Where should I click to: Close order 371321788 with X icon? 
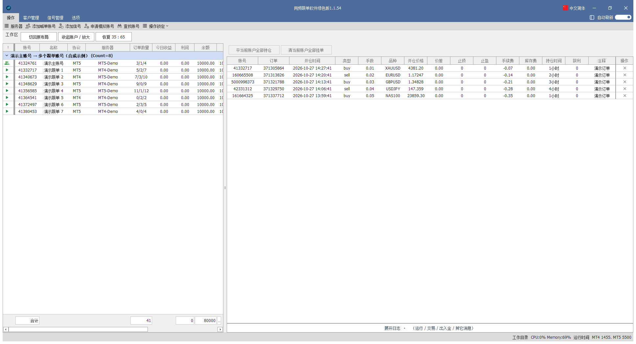pyautogui.click(x=625, y=82)
